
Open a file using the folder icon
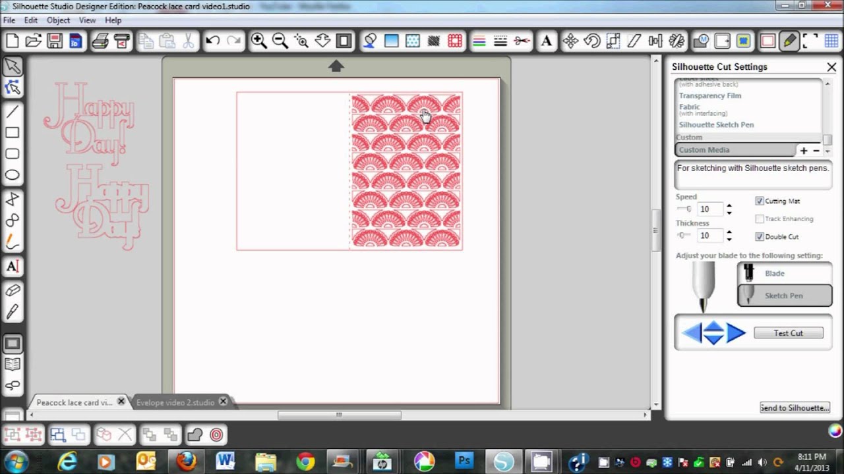(33, 41)
